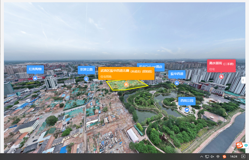Click the 振华西道 road marker icon
The height and width of the screenshot is (160, 249).
point(177,83)
